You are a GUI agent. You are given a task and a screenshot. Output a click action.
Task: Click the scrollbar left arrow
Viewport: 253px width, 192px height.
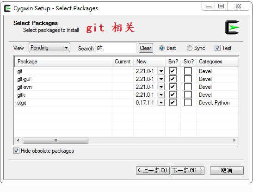coord(18,140)
